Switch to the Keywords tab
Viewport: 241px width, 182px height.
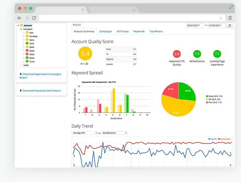click(x=139, y=32)
